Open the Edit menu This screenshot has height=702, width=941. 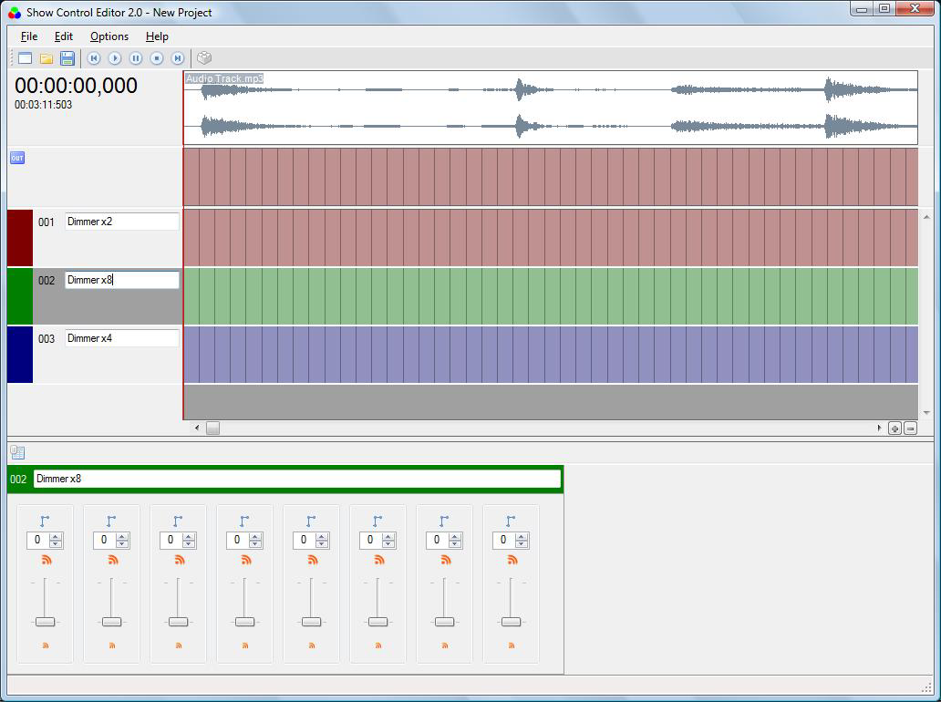tap(64, 36)
